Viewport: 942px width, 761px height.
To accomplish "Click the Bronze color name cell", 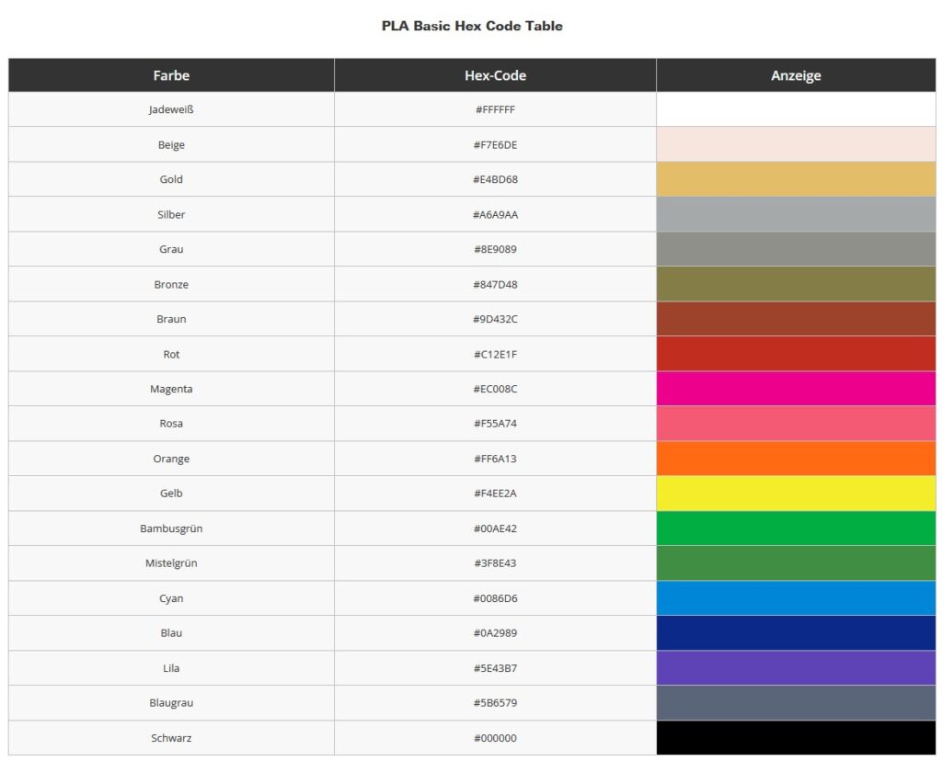I will point(171,285).
